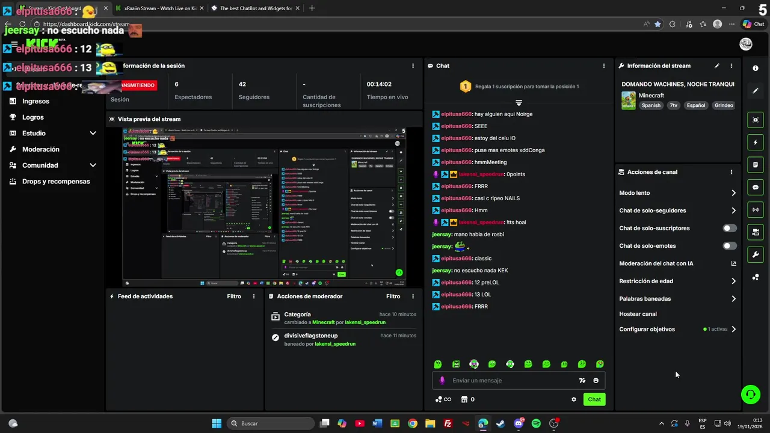Open chat settings gear icon
The width and height of the screenshot is (770, 433).
(574, 399)
